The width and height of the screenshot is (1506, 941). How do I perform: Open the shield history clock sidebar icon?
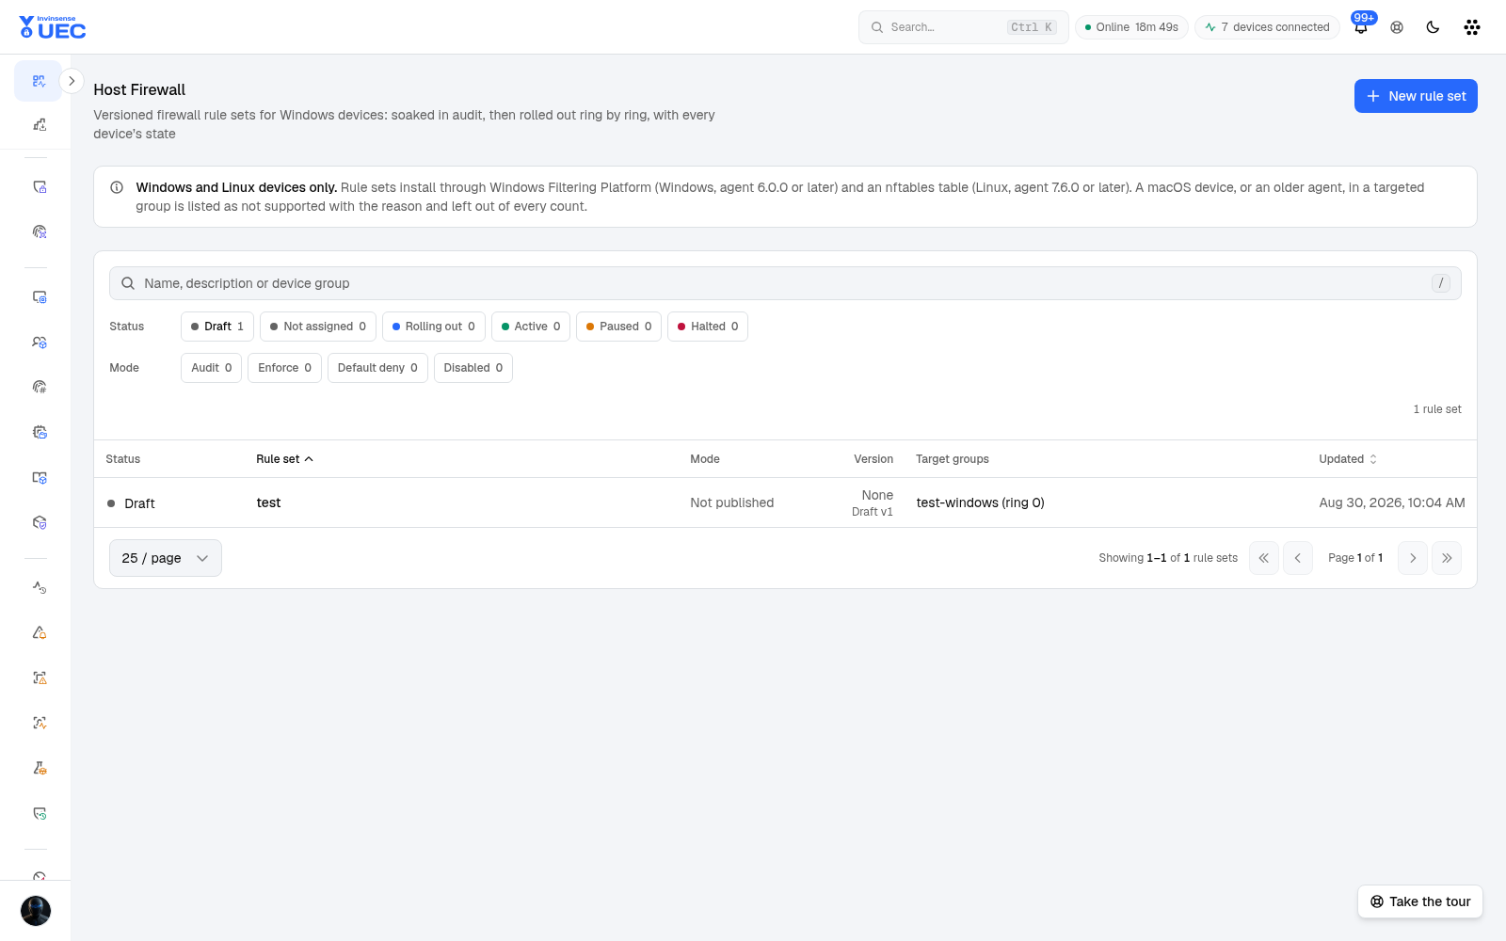(x=39, y=813)
